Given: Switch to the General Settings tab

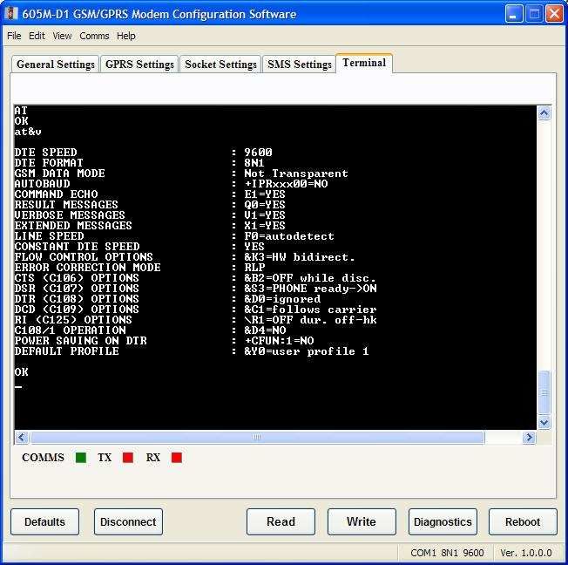Looking at the screenshot, I should 56,65.
